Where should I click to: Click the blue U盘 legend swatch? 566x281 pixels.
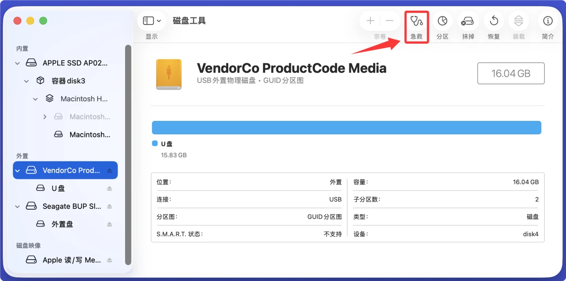tap(155, 144)
